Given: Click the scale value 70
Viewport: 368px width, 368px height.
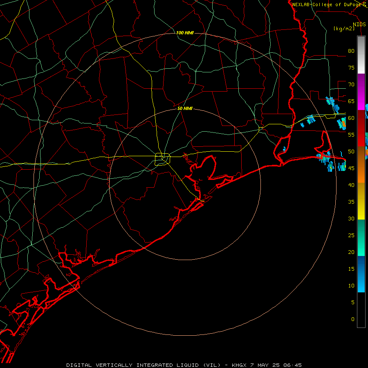Looking at the screenshot, I should point(351,85).
